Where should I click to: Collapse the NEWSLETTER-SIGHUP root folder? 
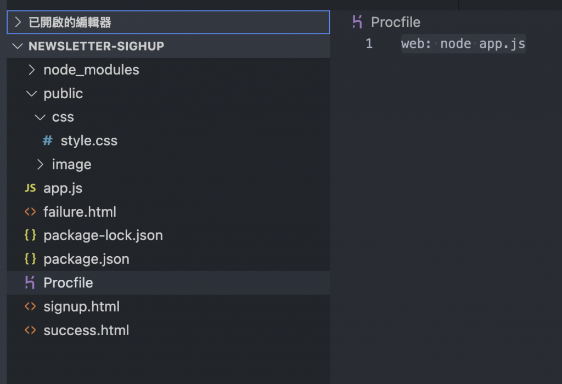coord(18,46)
